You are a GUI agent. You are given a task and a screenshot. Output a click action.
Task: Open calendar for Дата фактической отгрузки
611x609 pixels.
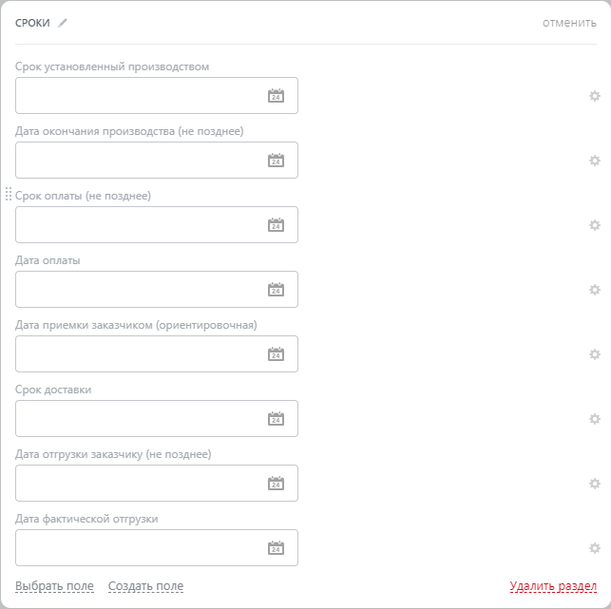tap(276, 547)
